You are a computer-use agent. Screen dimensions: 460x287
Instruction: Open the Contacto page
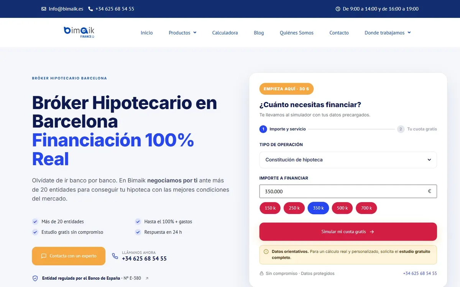pos(339,33)
